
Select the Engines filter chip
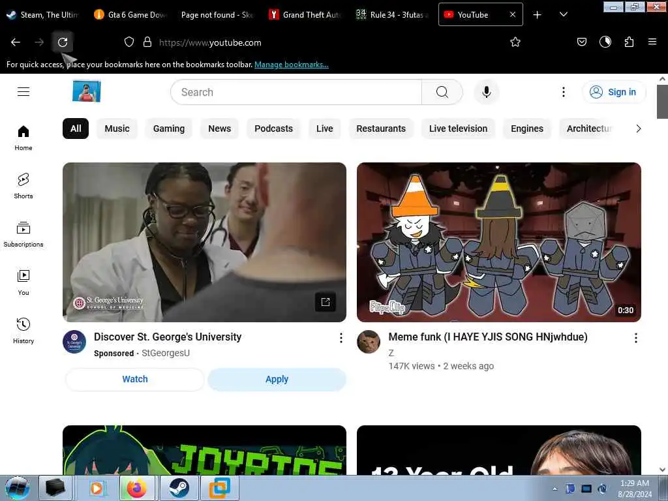pyautogui.click(x=527, y=129)
